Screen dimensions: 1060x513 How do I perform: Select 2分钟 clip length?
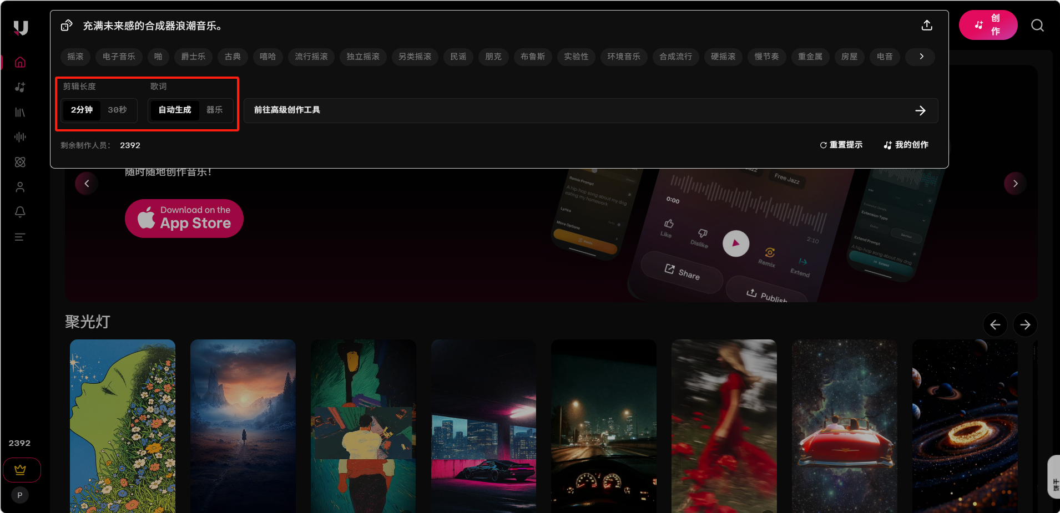(82, 110)
